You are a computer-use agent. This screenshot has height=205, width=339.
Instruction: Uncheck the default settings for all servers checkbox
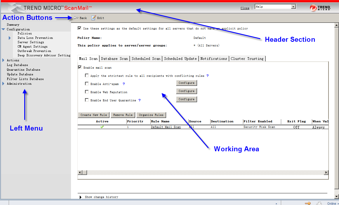pyautogui.click(x=79, y=28)
